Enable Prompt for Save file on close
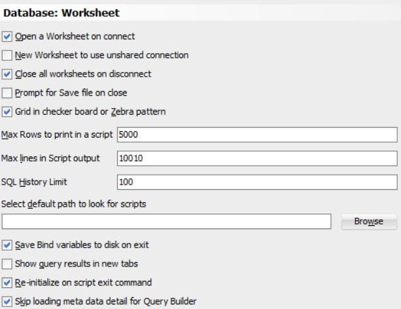 tap(7, 93)
